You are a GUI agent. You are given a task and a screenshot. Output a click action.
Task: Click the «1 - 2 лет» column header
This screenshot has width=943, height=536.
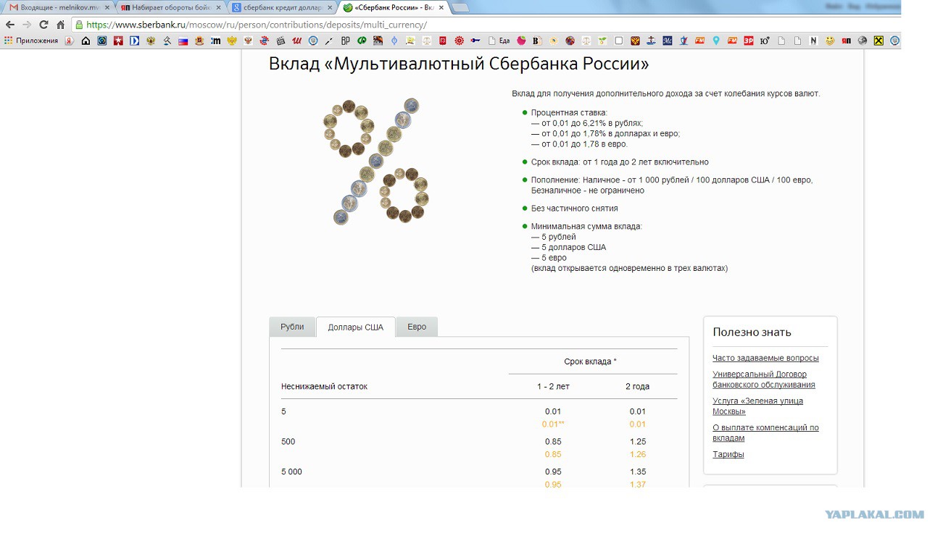(x=553, y=387)
